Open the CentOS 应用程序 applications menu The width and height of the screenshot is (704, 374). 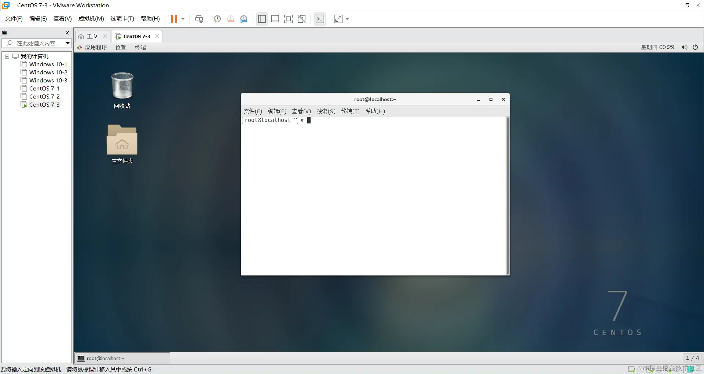pos(92,47)
